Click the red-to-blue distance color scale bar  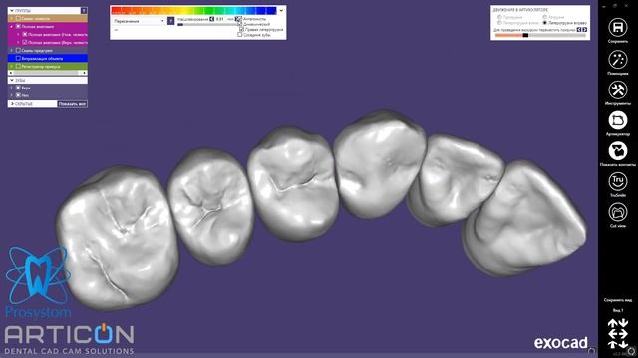(x=193, y=11)
